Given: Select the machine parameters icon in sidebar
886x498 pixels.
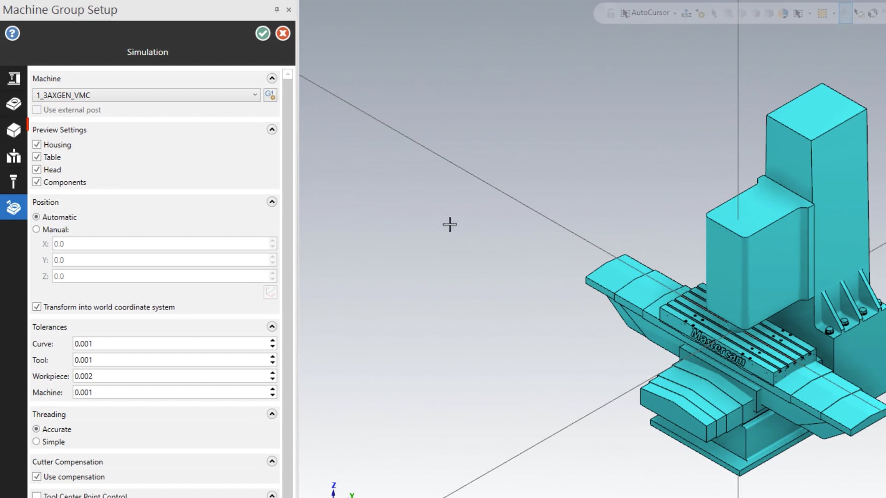Looking at the screenshot, I should [13, 78].
